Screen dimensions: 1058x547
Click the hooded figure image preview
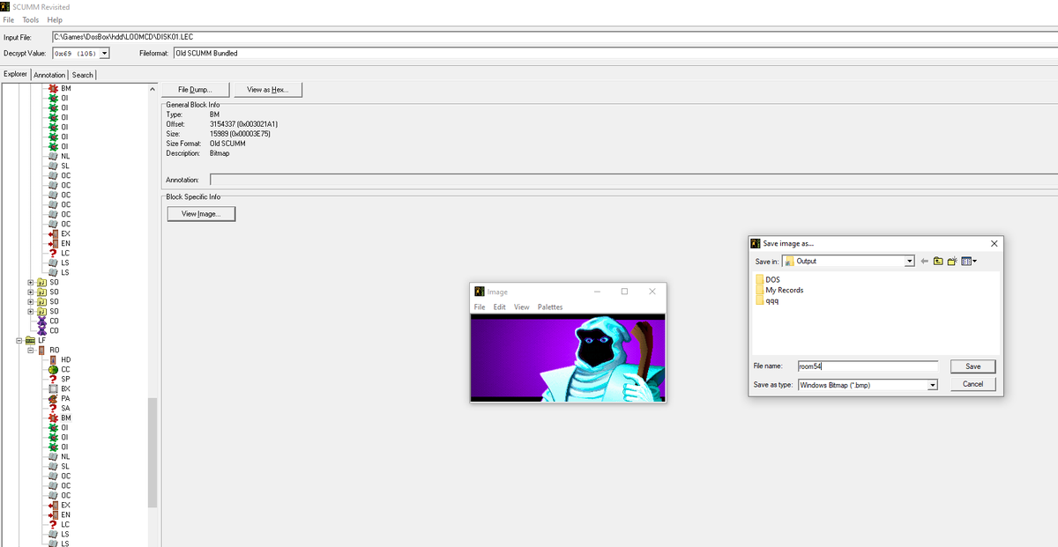click(568, 359)
